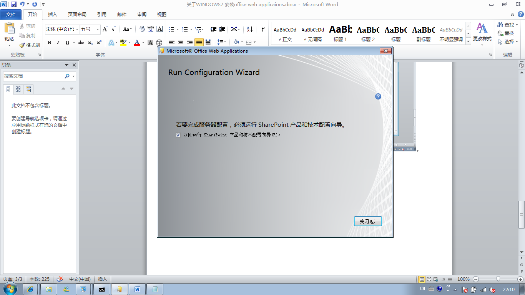Viewport: 525px width, 295px height.
Task: Switch to Print Layout view in status bar
Action: tap(422, 279)
